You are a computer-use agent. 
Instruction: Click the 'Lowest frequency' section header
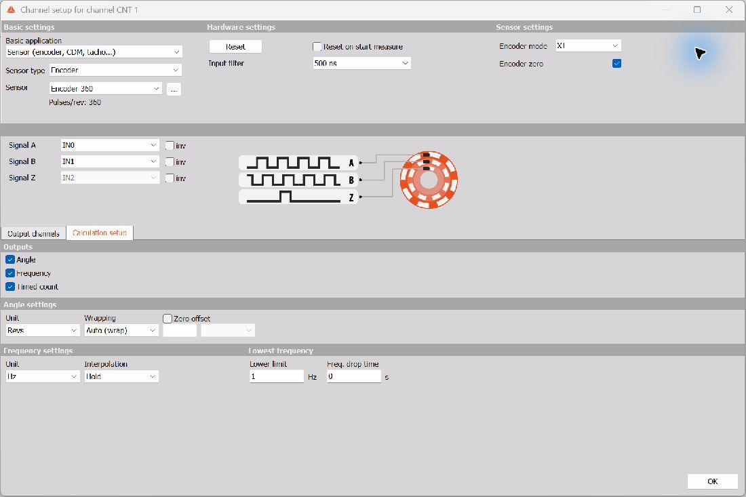click(281, 351)
